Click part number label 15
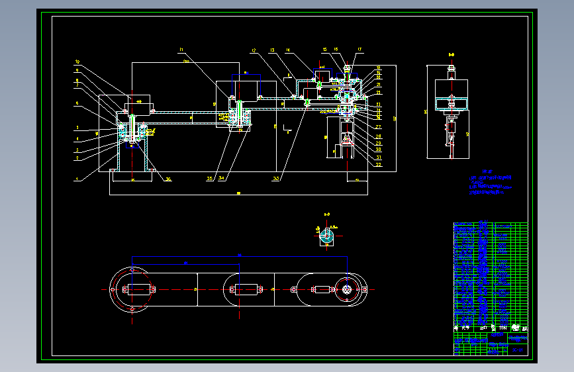574x372 pixels. [324, 50]
